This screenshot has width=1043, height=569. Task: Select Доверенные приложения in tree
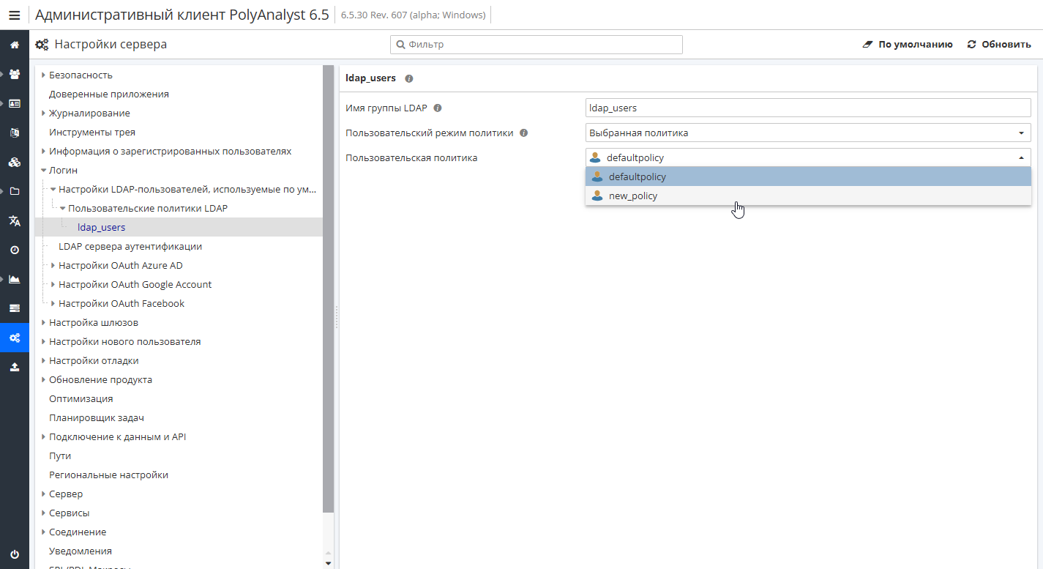pyautogui.click(x=109, y=94)
